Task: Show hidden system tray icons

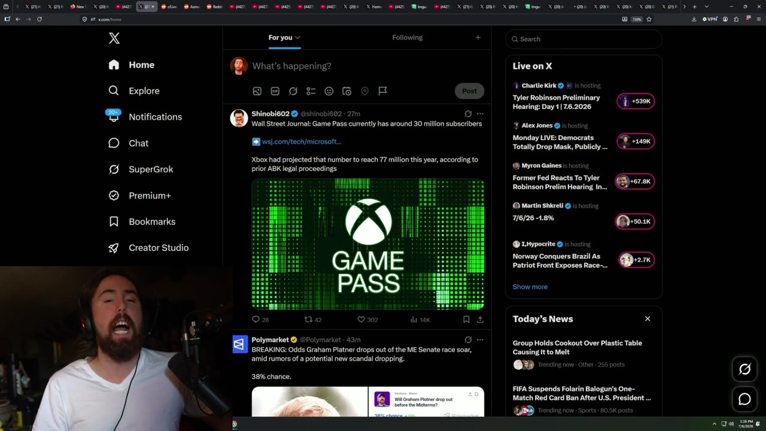Action: [x=714, y=424]
